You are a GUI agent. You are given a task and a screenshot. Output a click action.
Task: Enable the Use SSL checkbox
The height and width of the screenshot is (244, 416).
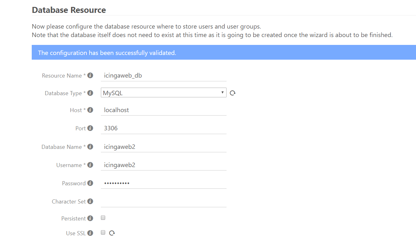click(103, 232)
